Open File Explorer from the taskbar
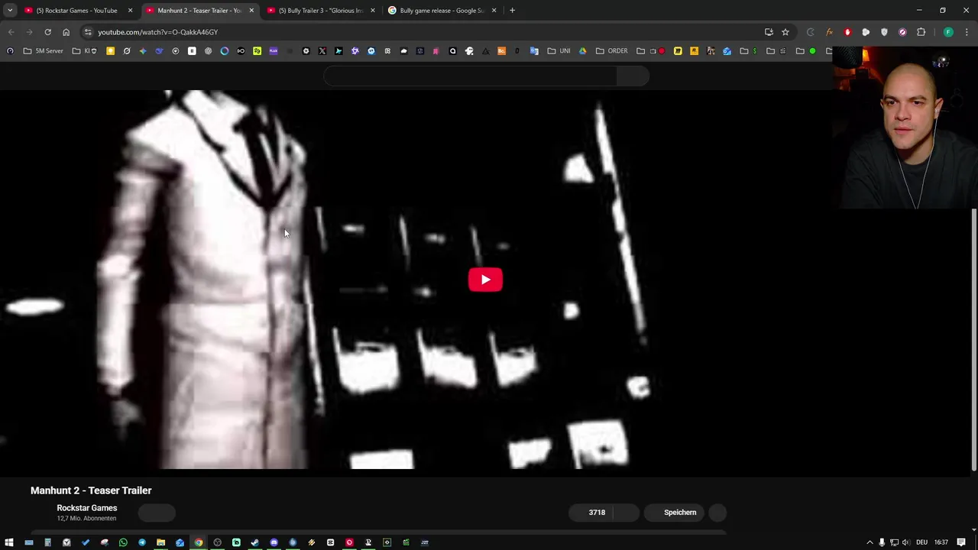 160,542
